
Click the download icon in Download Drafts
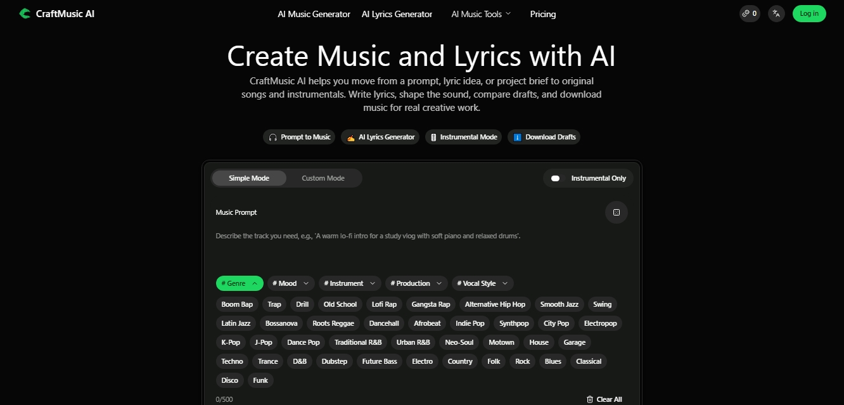pyautogui.click(x=517, y=137)
